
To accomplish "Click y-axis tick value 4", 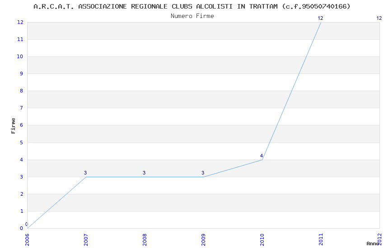I will 22,160.
